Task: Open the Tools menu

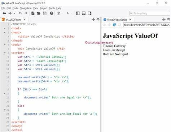Action: 52,8
